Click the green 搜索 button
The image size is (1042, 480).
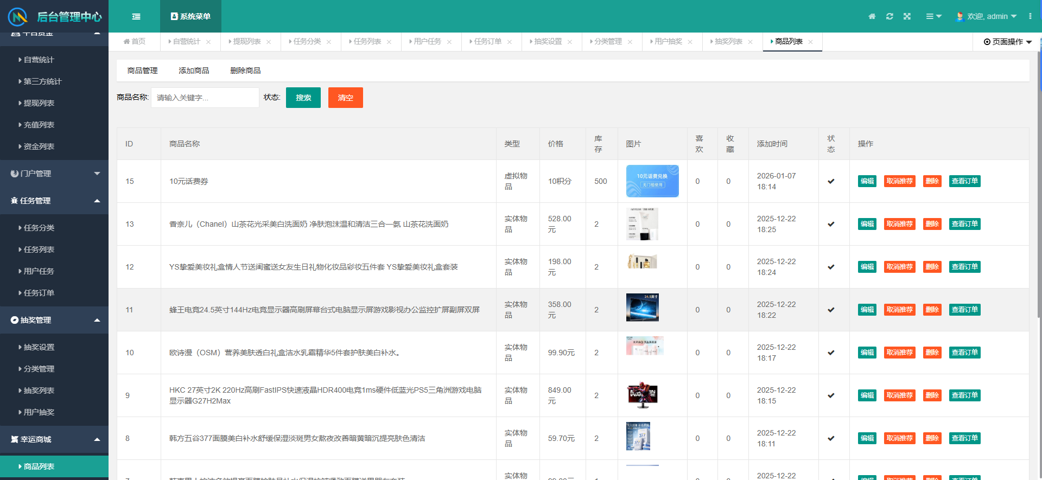303,98
